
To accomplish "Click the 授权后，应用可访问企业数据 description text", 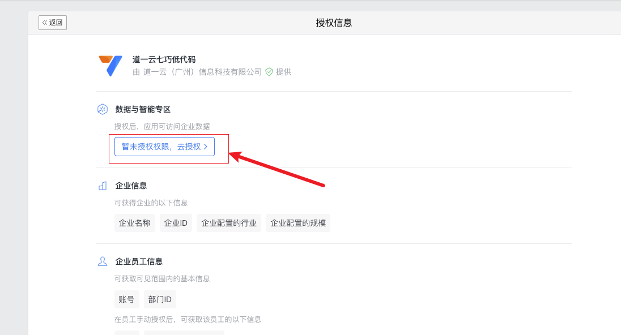I will pyautogui.click(x=162, y=126).
